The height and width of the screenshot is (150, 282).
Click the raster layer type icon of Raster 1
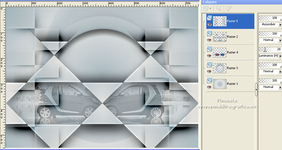209,81
